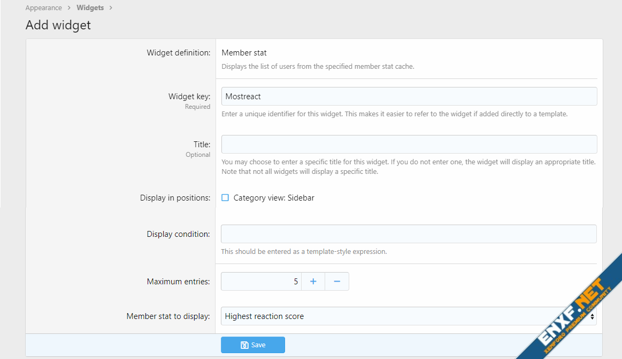Click the Display condition text box

(x=409, y=234)
